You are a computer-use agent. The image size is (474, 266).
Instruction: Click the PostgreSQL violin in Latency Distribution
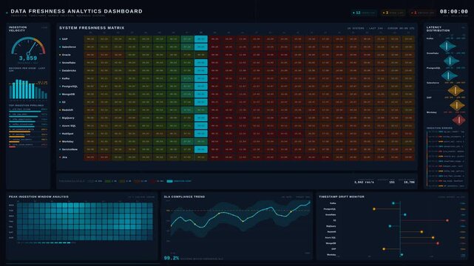click(x=449, y=75)
